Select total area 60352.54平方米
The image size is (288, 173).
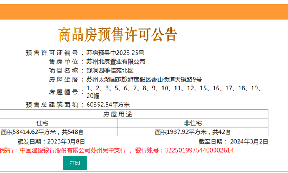pyautogui.click(x=108, y=105)
